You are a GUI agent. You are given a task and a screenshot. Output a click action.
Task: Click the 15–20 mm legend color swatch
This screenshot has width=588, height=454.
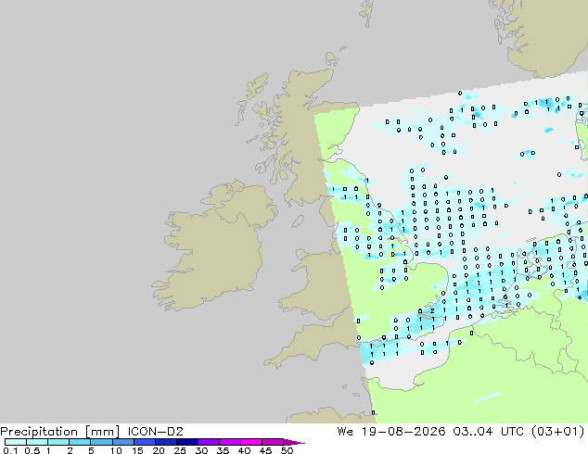[144, 442]
